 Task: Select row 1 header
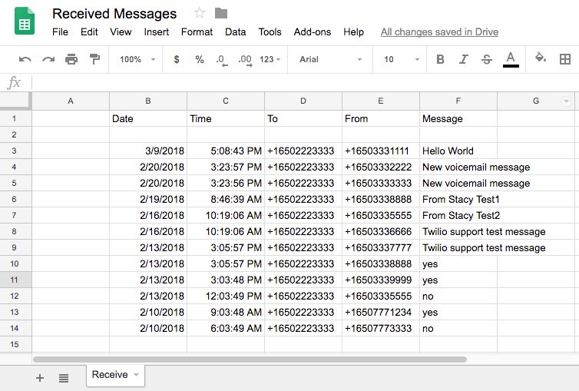(x=15, y=118)
